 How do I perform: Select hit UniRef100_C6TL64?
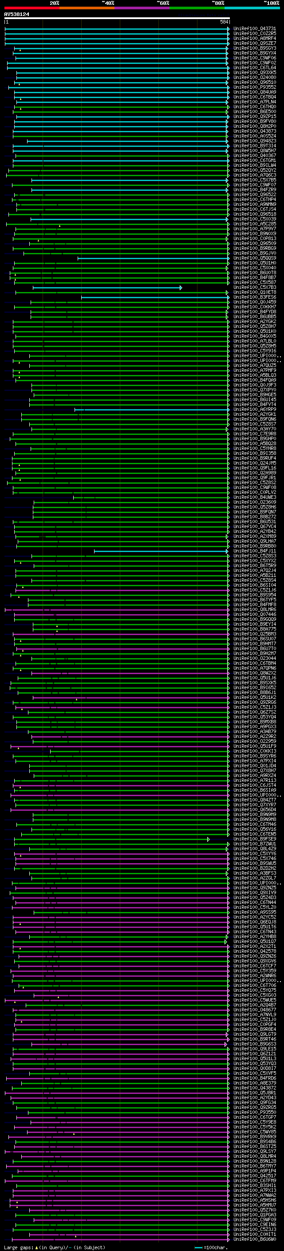[x=254, y=67]
